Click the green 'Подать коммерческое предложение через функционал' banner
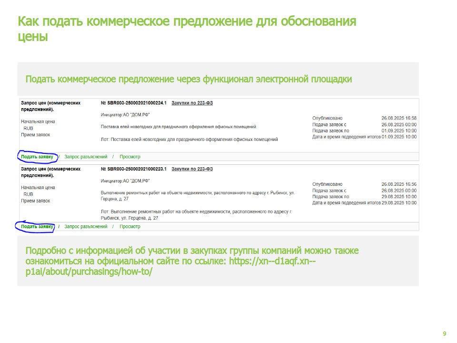The width and height of the screenshot is (457, 343). (189, 79)
